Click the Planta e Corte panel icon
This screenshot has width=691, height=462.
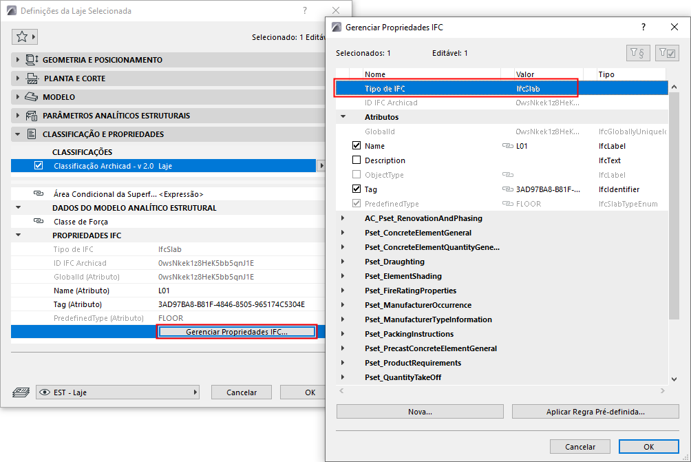pos(32,78)
